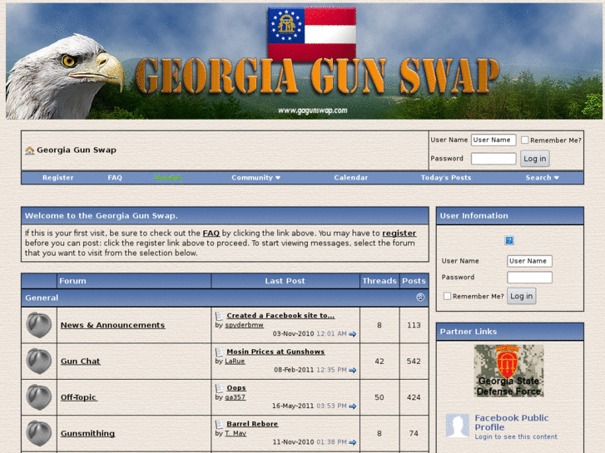Click post icon beside Oops thread
The width and height of the screenshot is (605, 453).
pos(219,388)
